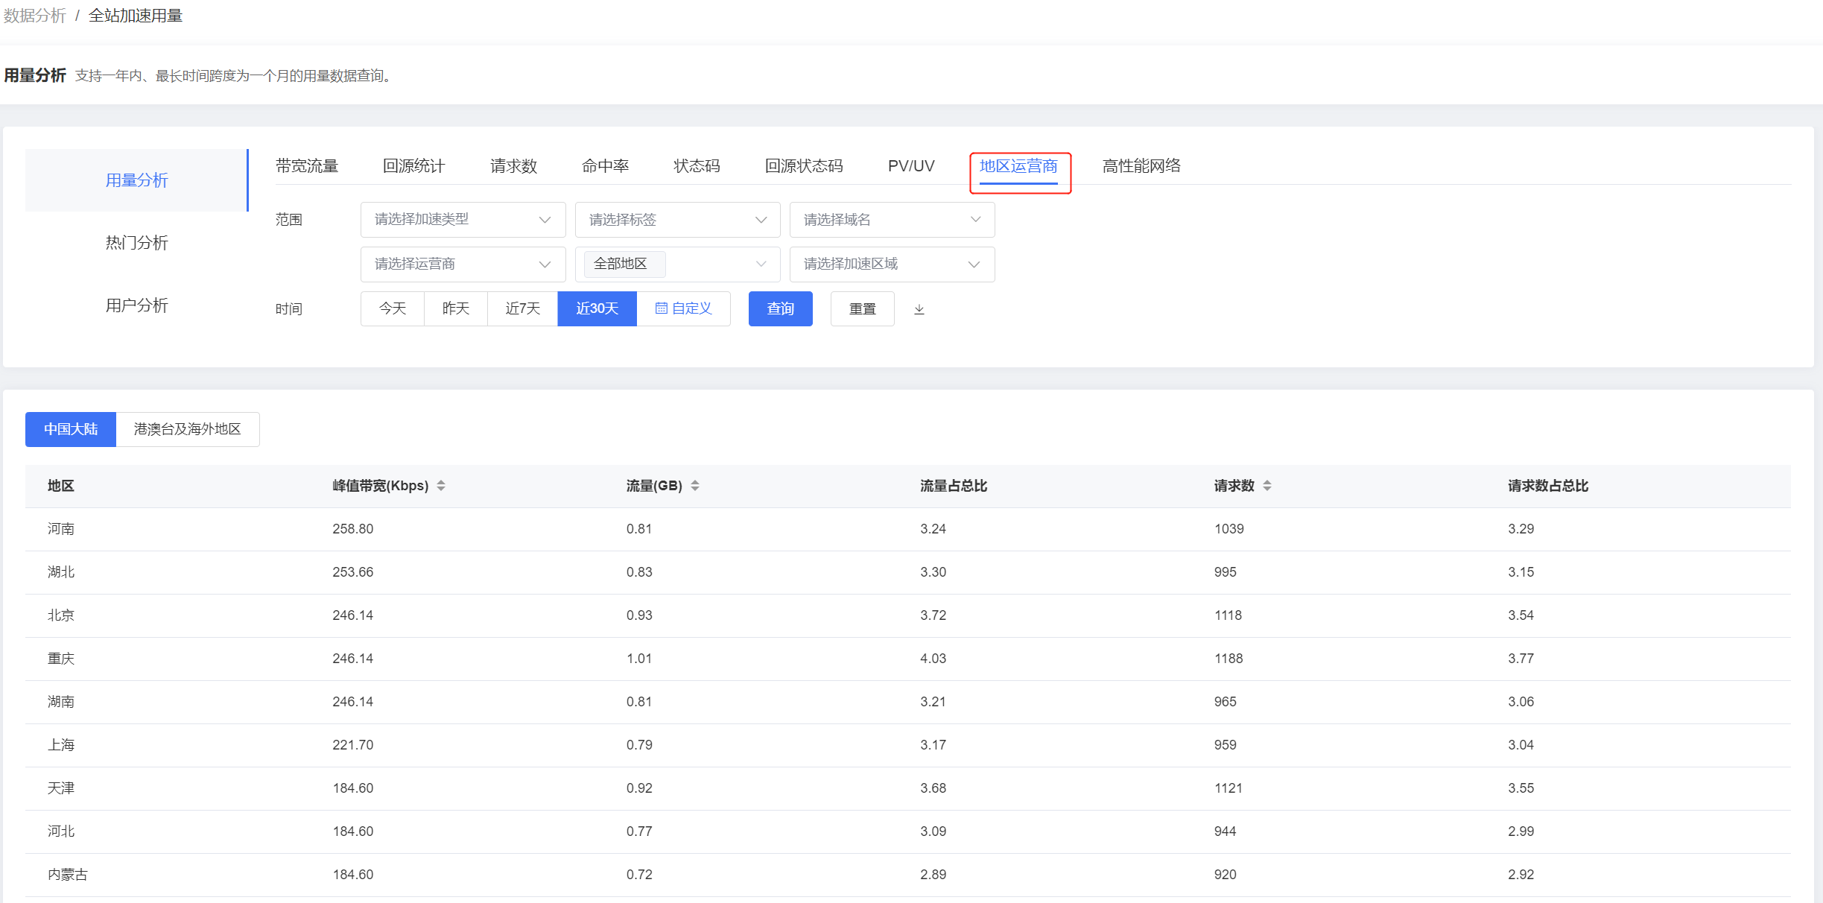Switch to 带宽流量 tab
Viewport: 1823px width, 903px height.
[307, 166]
